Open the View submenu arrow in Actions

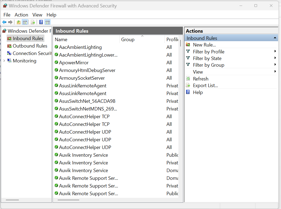pyautogui.click(x=275, y=72)
